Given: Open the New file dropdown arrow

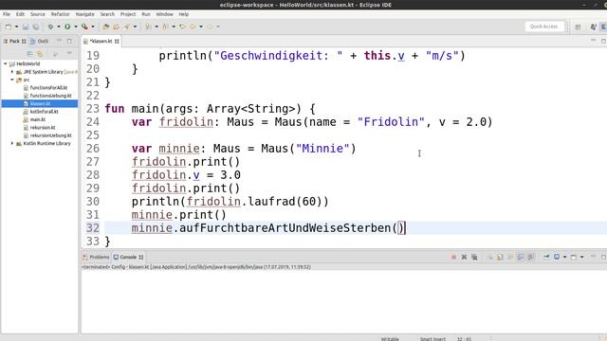Looking at the screenshot, I should (17, 27).
